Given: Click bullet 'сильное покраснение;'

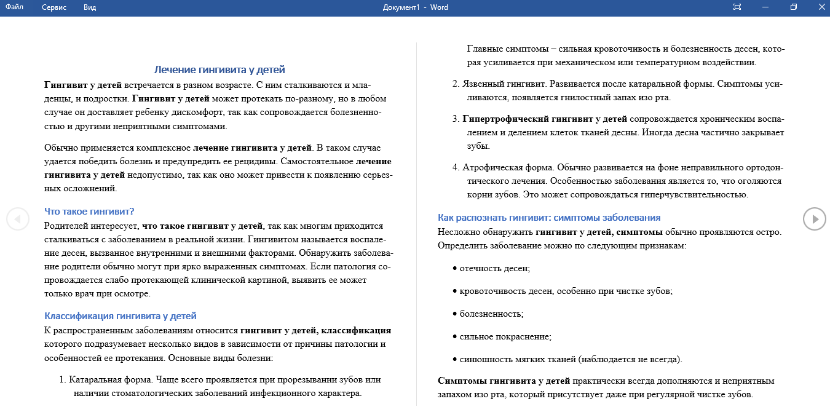Looking at the screenshot, I should 505,336.
